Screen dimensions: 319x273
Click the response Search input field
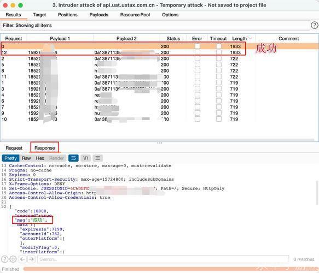[163, 259]
